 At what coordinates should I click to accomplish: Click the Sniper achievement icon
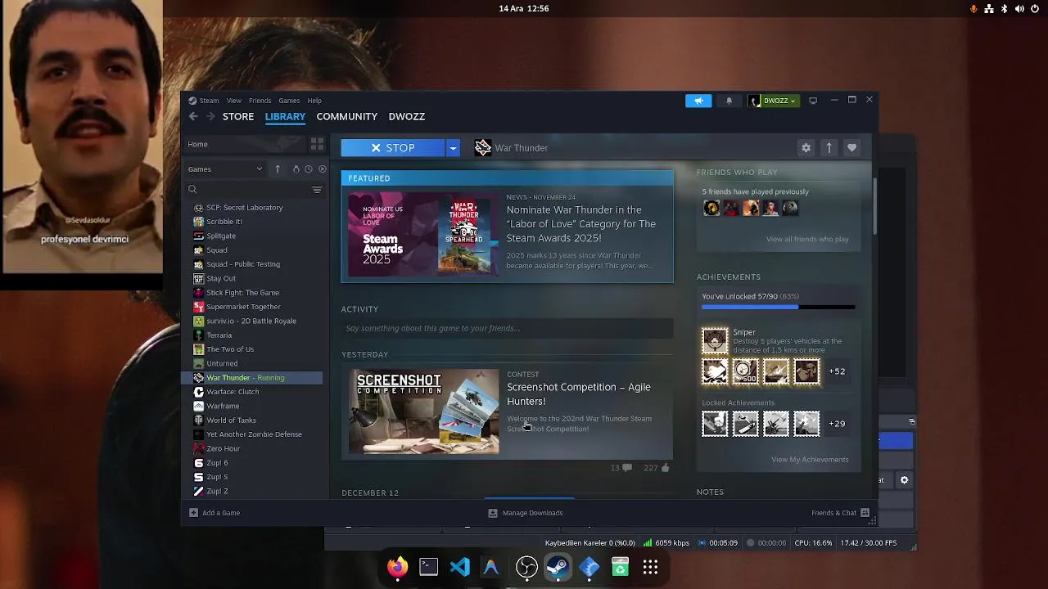click(715, 340)
